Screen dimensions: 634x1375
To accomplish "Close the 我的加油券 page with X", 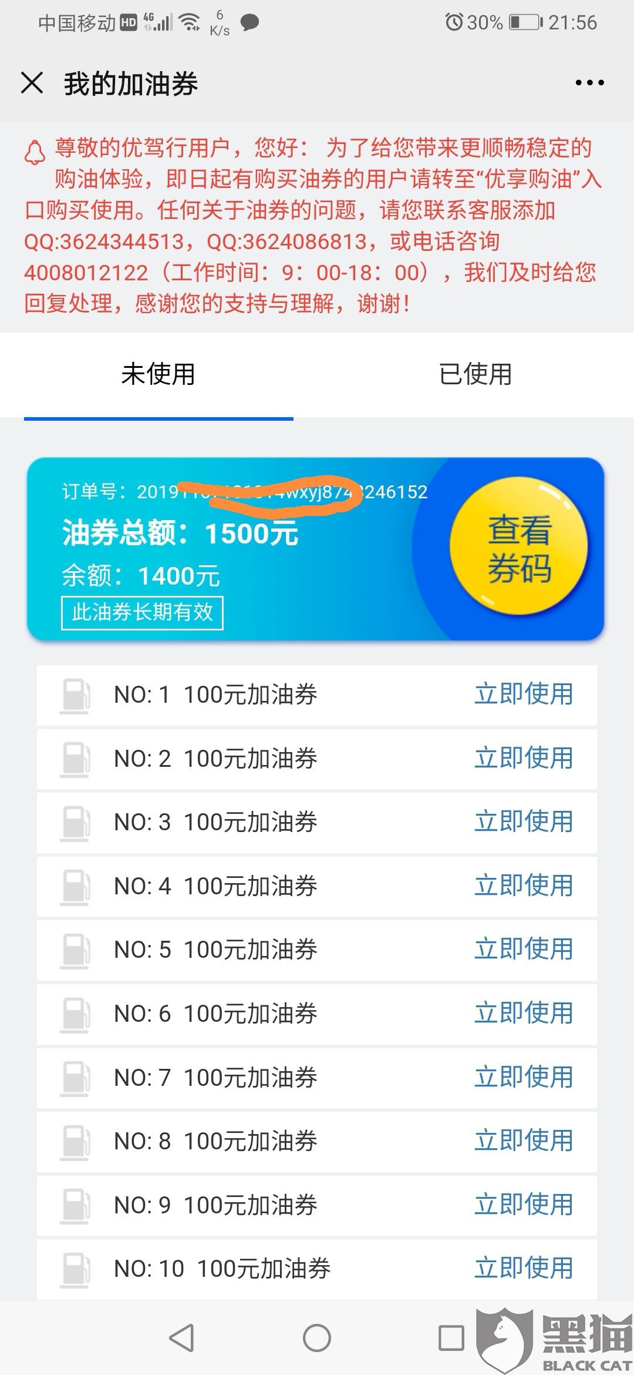I will coord(32,83).
